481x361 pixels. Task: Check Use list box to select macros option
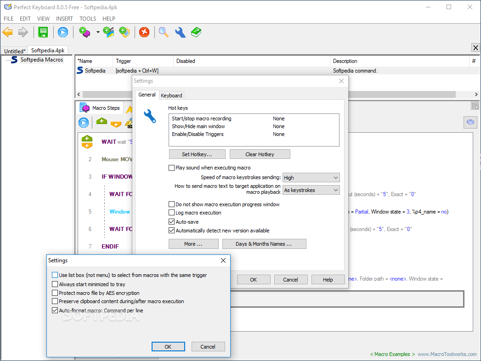(x=55, y=275)
